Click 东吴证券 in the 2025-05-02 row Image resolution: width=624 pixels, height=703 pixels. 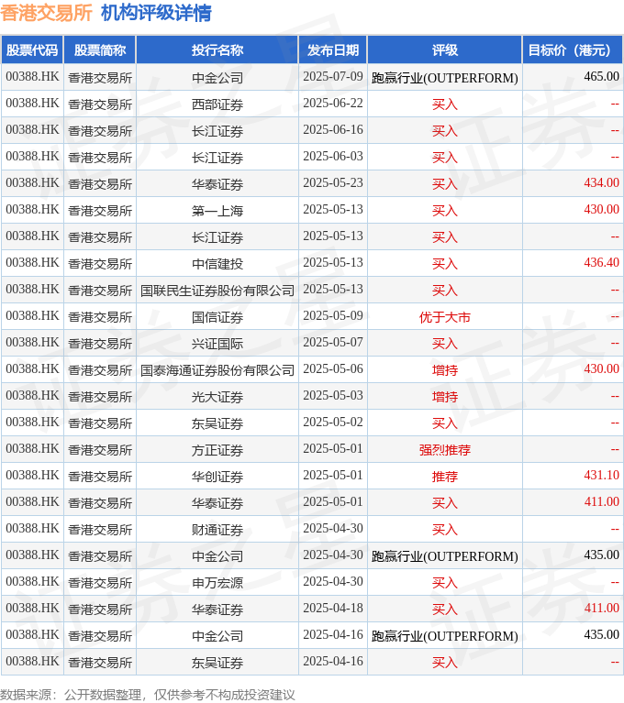(x=217, y=423)
